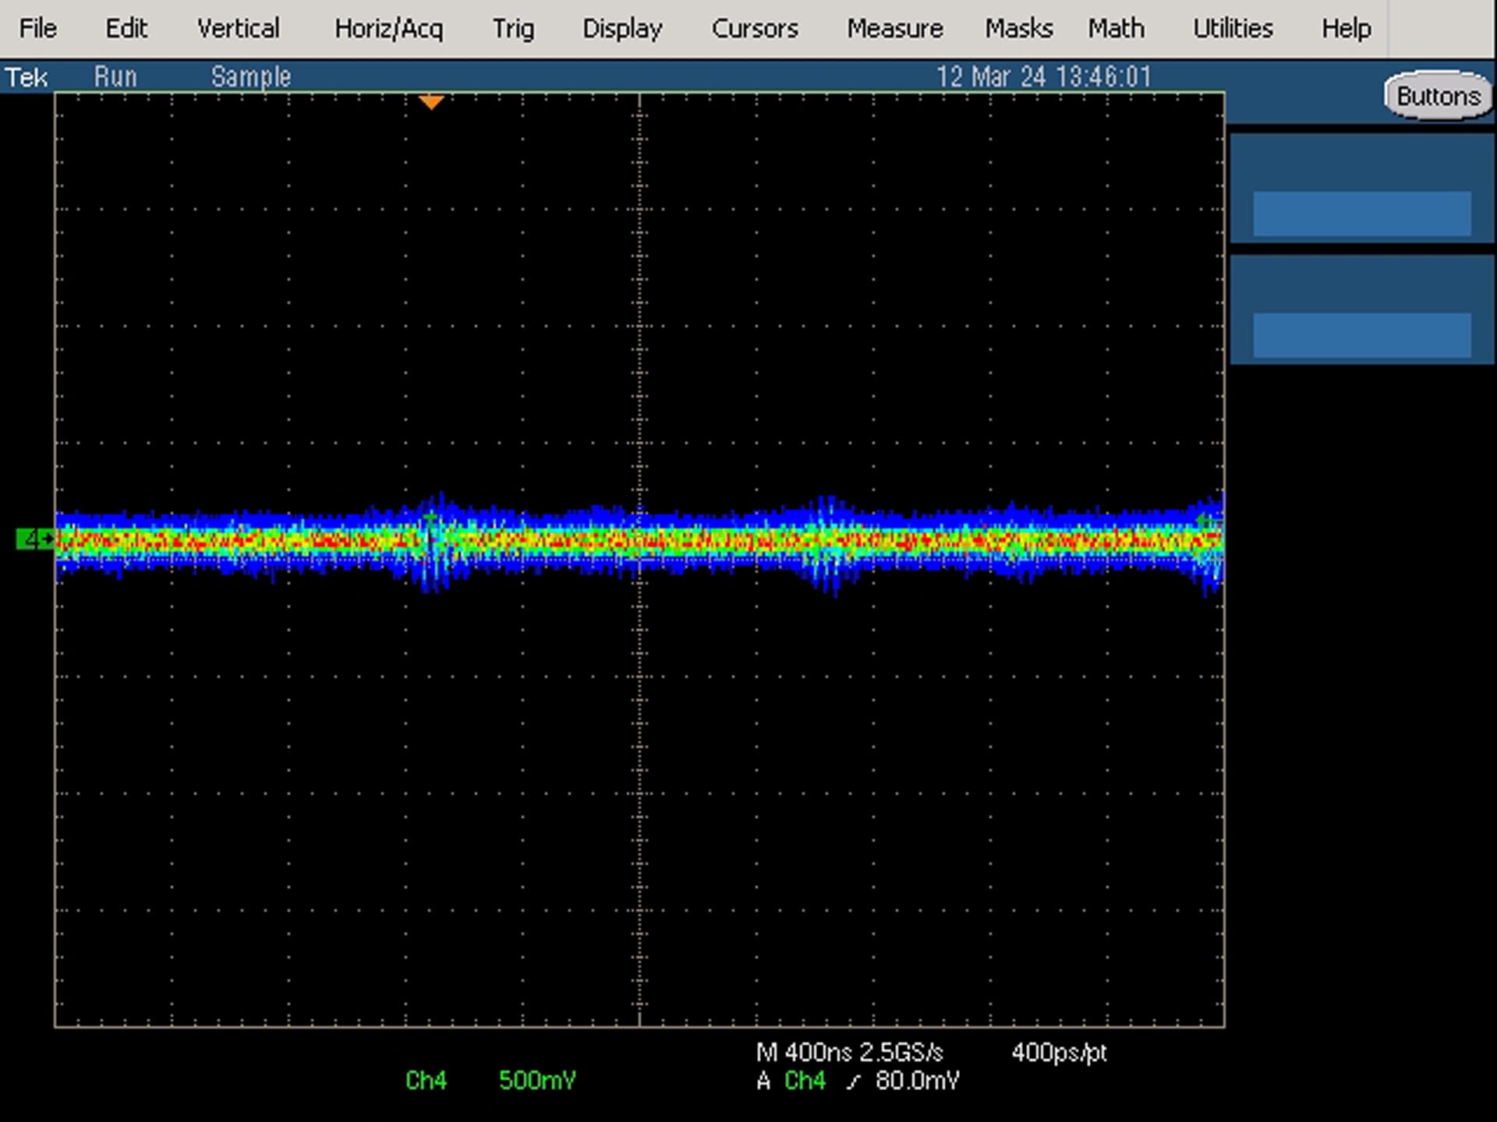Click the 500mV vertical scale readout
Viewport: 1497px width, 1122px height.
point(537,1081)
